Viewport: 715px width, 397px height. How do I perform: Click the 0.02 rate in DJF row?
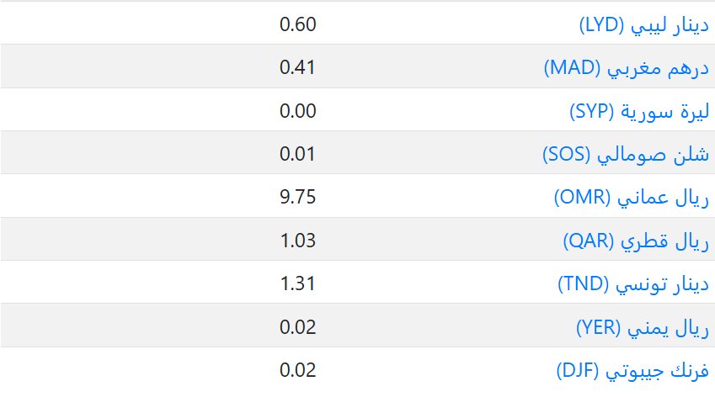pyautogui.click(x=297, y=370)
